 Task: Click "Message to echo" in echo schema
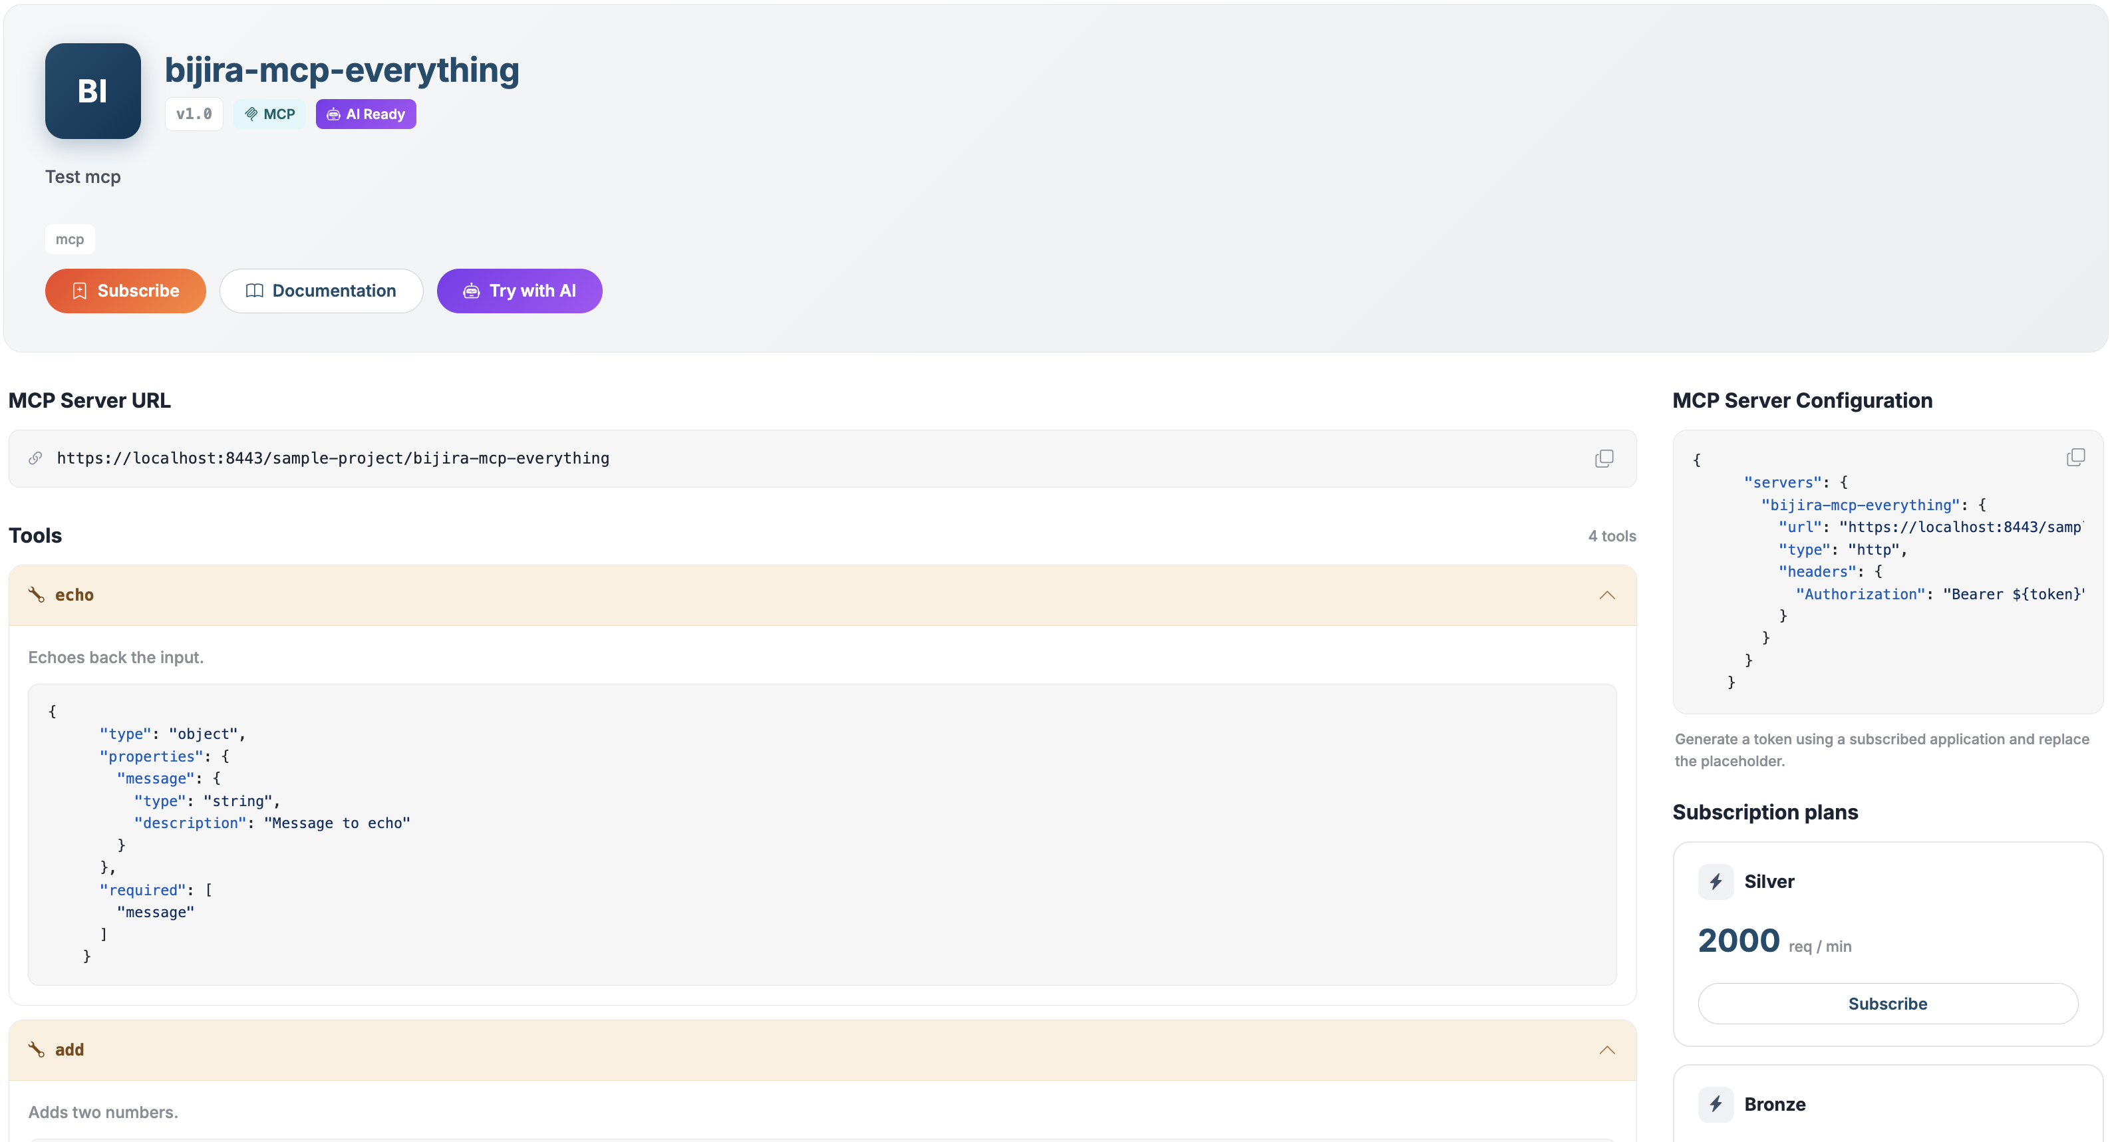[337, 823]
